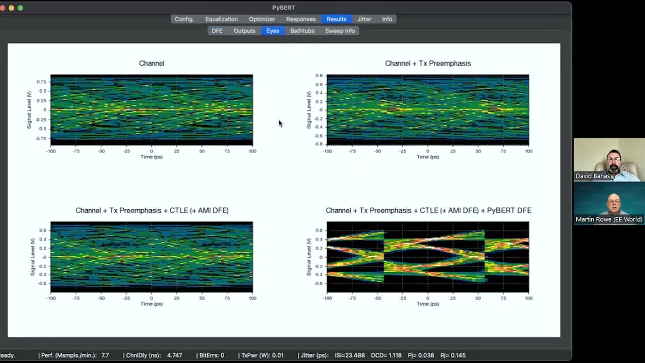Image resolution: width=645 pixels, height=363 pixels.
Task: Click the 'Channel + Tx Preemphasis' title
Action: (428, 64)
